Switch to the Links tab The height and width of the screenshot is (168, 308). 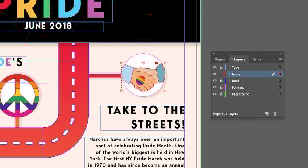click(257, 59)
